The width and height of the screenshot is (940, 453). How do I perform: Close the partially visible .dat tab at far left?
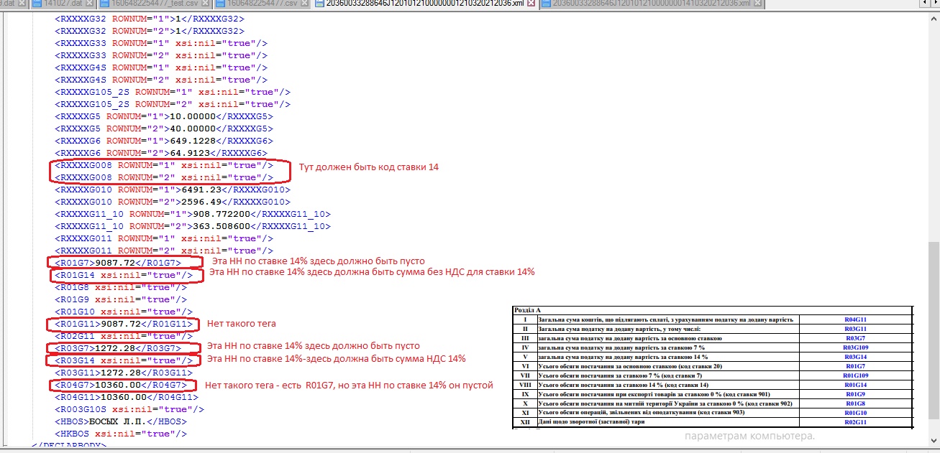click(23, 4)
